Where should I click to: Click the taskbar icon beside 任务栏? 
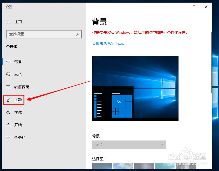(8, 137)
